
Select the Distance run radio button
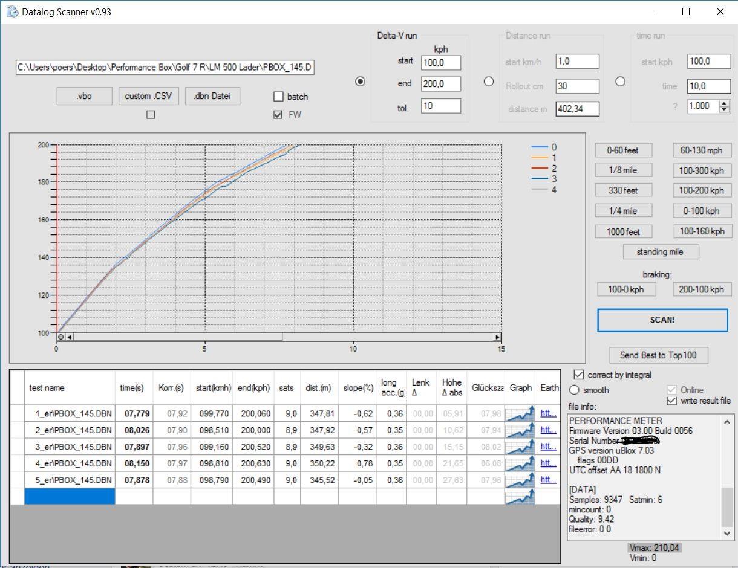[x=489, y=82]
